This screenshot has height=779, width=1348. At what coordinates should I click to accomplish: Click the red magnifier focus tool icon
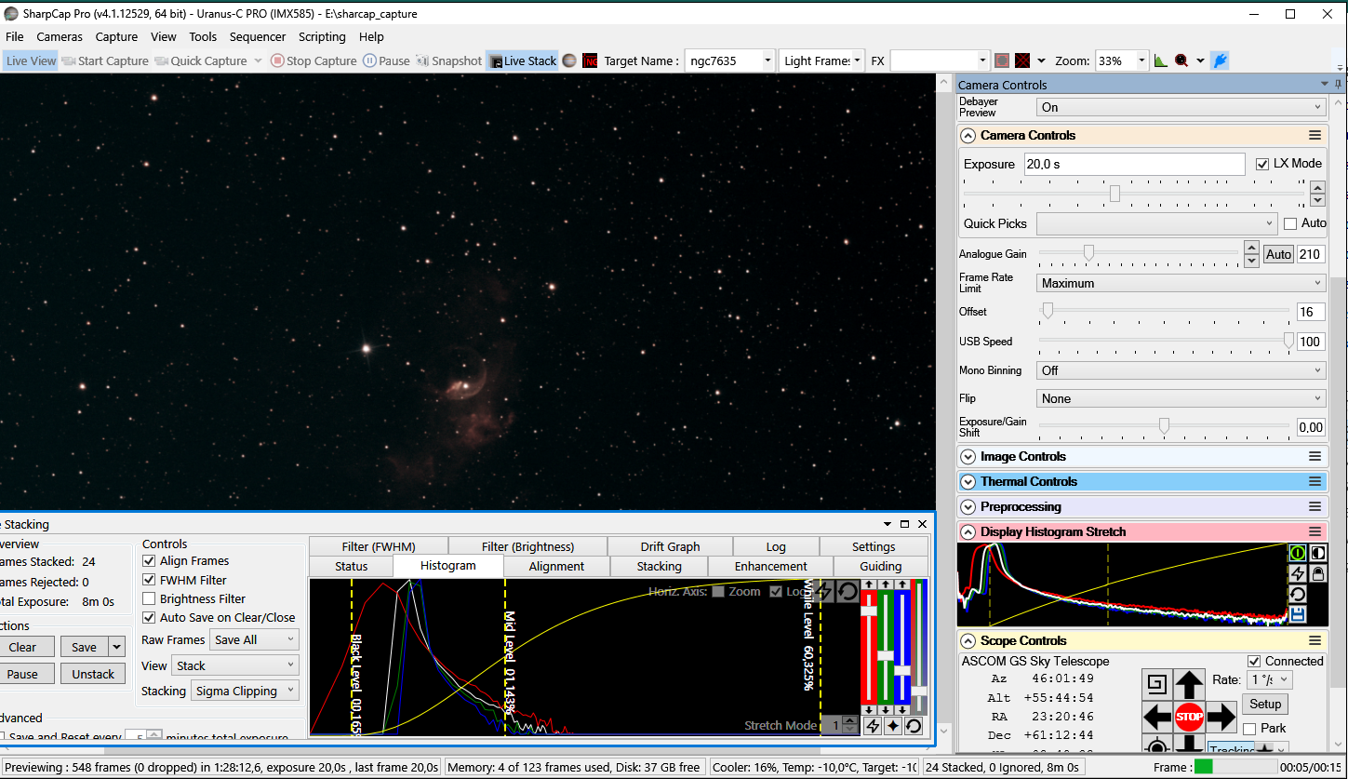(x=1181, y=60)
